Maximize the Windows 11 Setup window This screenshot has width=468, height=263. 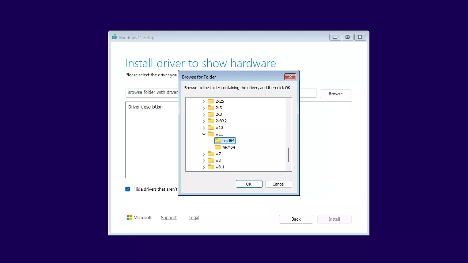[x=348, y=37]
